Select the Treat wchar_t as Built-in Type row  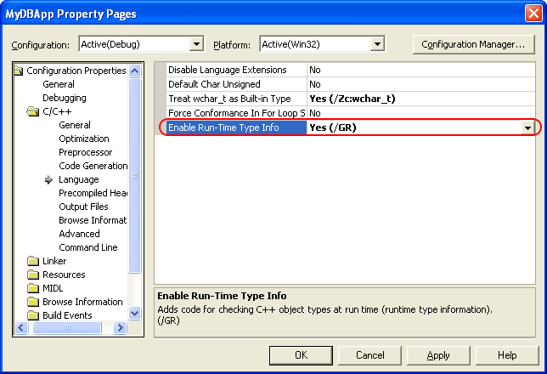click(x=229, y=99)
